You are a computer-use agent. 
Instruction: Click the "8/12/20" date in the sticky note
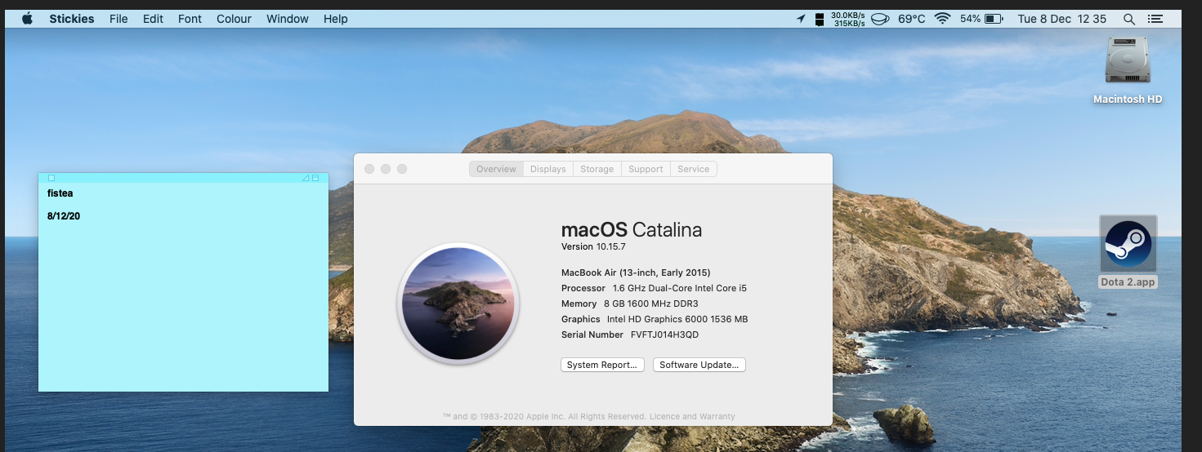click(x=64, y=216)
